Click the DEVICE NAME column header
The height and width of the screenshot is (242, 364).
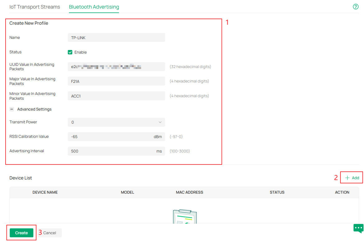click(45, 192)
